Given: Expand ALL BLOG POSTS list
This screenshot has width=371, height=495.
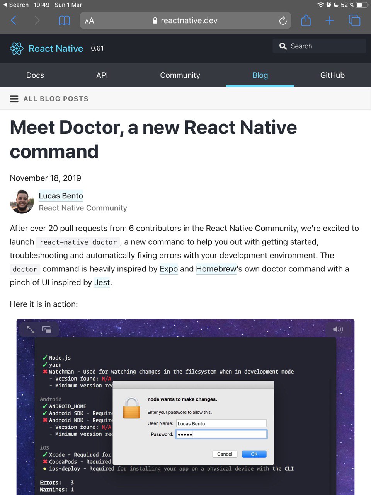Looking at the screenshot, I should (x=56, y=99).
